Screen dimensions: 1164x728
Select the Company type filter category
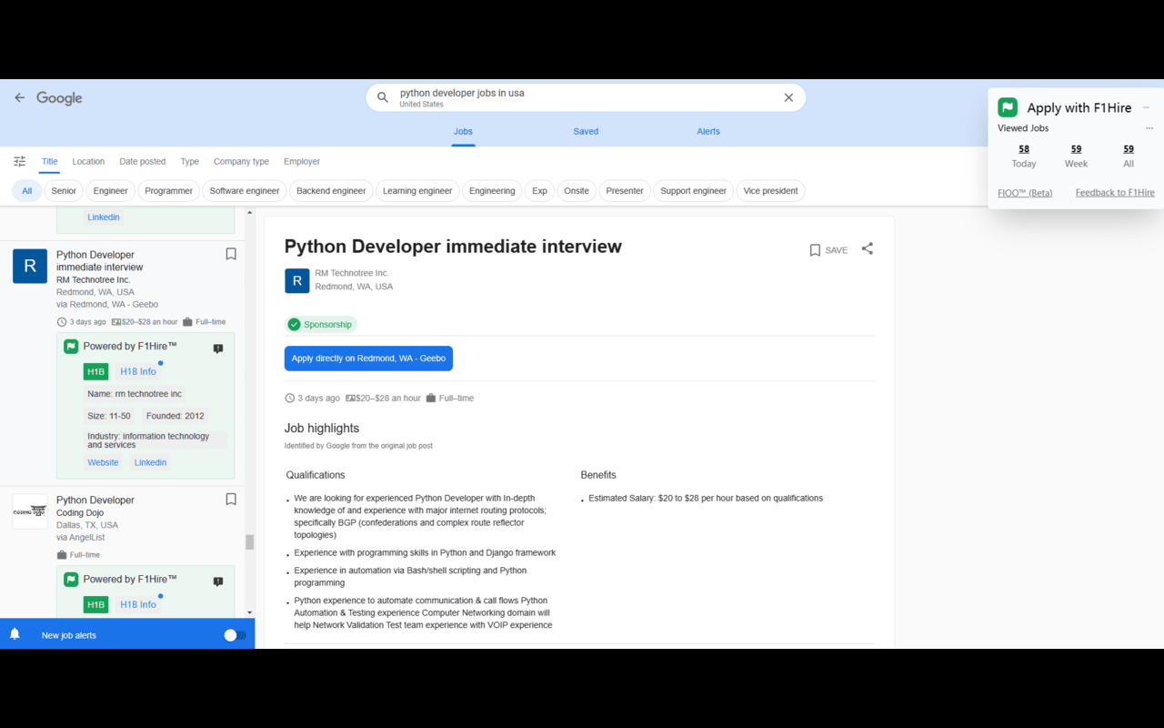click(241, 161)
